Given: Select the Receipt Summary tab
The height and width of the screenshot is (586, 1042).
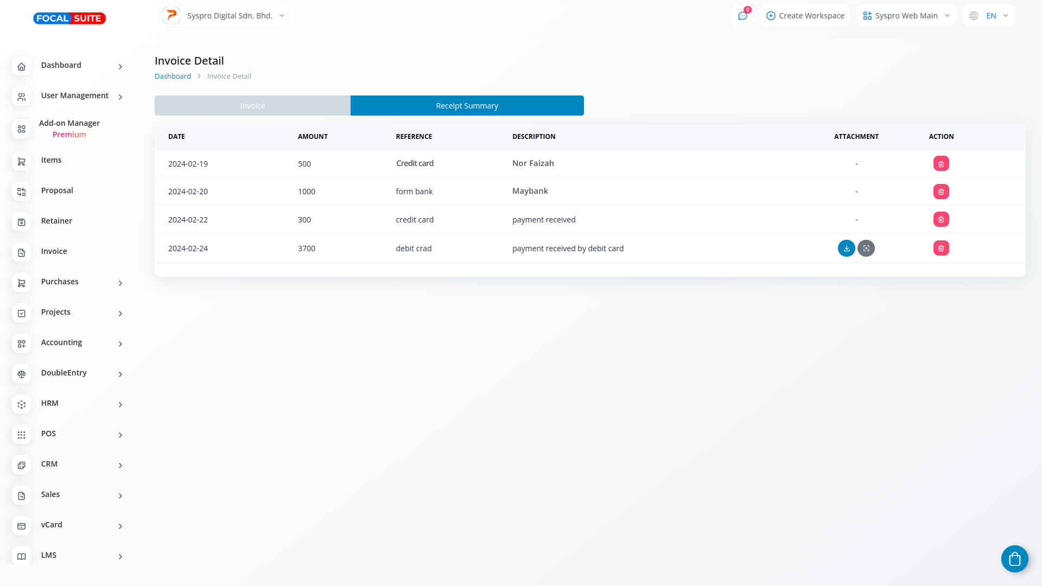Looking at the screenshot, I should click(x=467, y=106).
